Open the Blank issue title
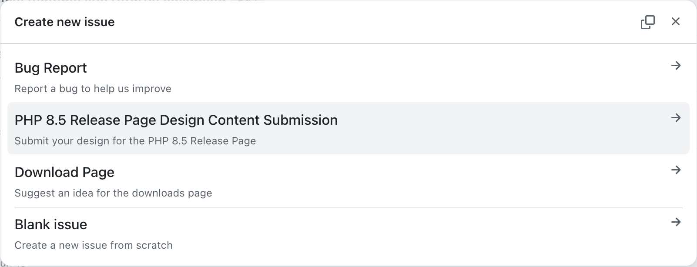Screen dimensions: 697x267 pos(50,224)
